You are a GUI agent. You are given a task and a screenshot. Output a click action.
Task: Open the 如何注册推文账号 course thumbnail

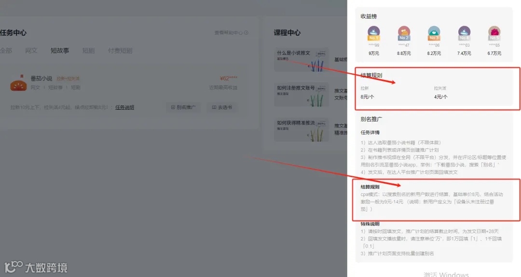coord(301,94)
